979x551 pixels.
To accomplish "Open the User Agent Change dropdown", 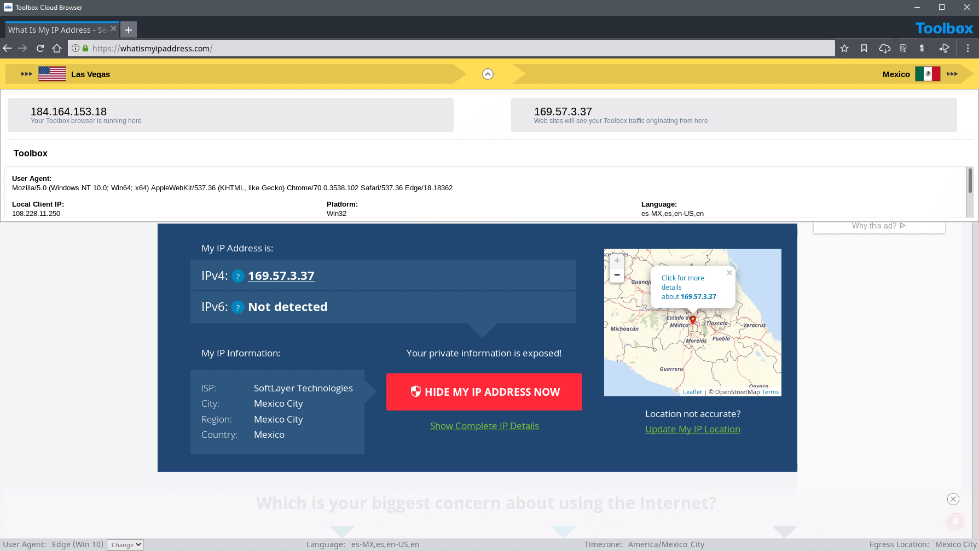I will click(125, 544).
